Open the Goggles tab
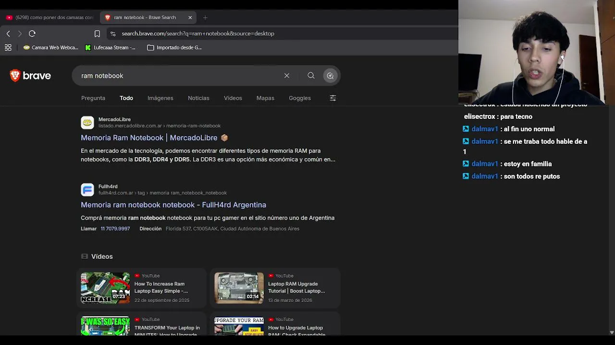 pyautogui.click(x=300, y=98)
